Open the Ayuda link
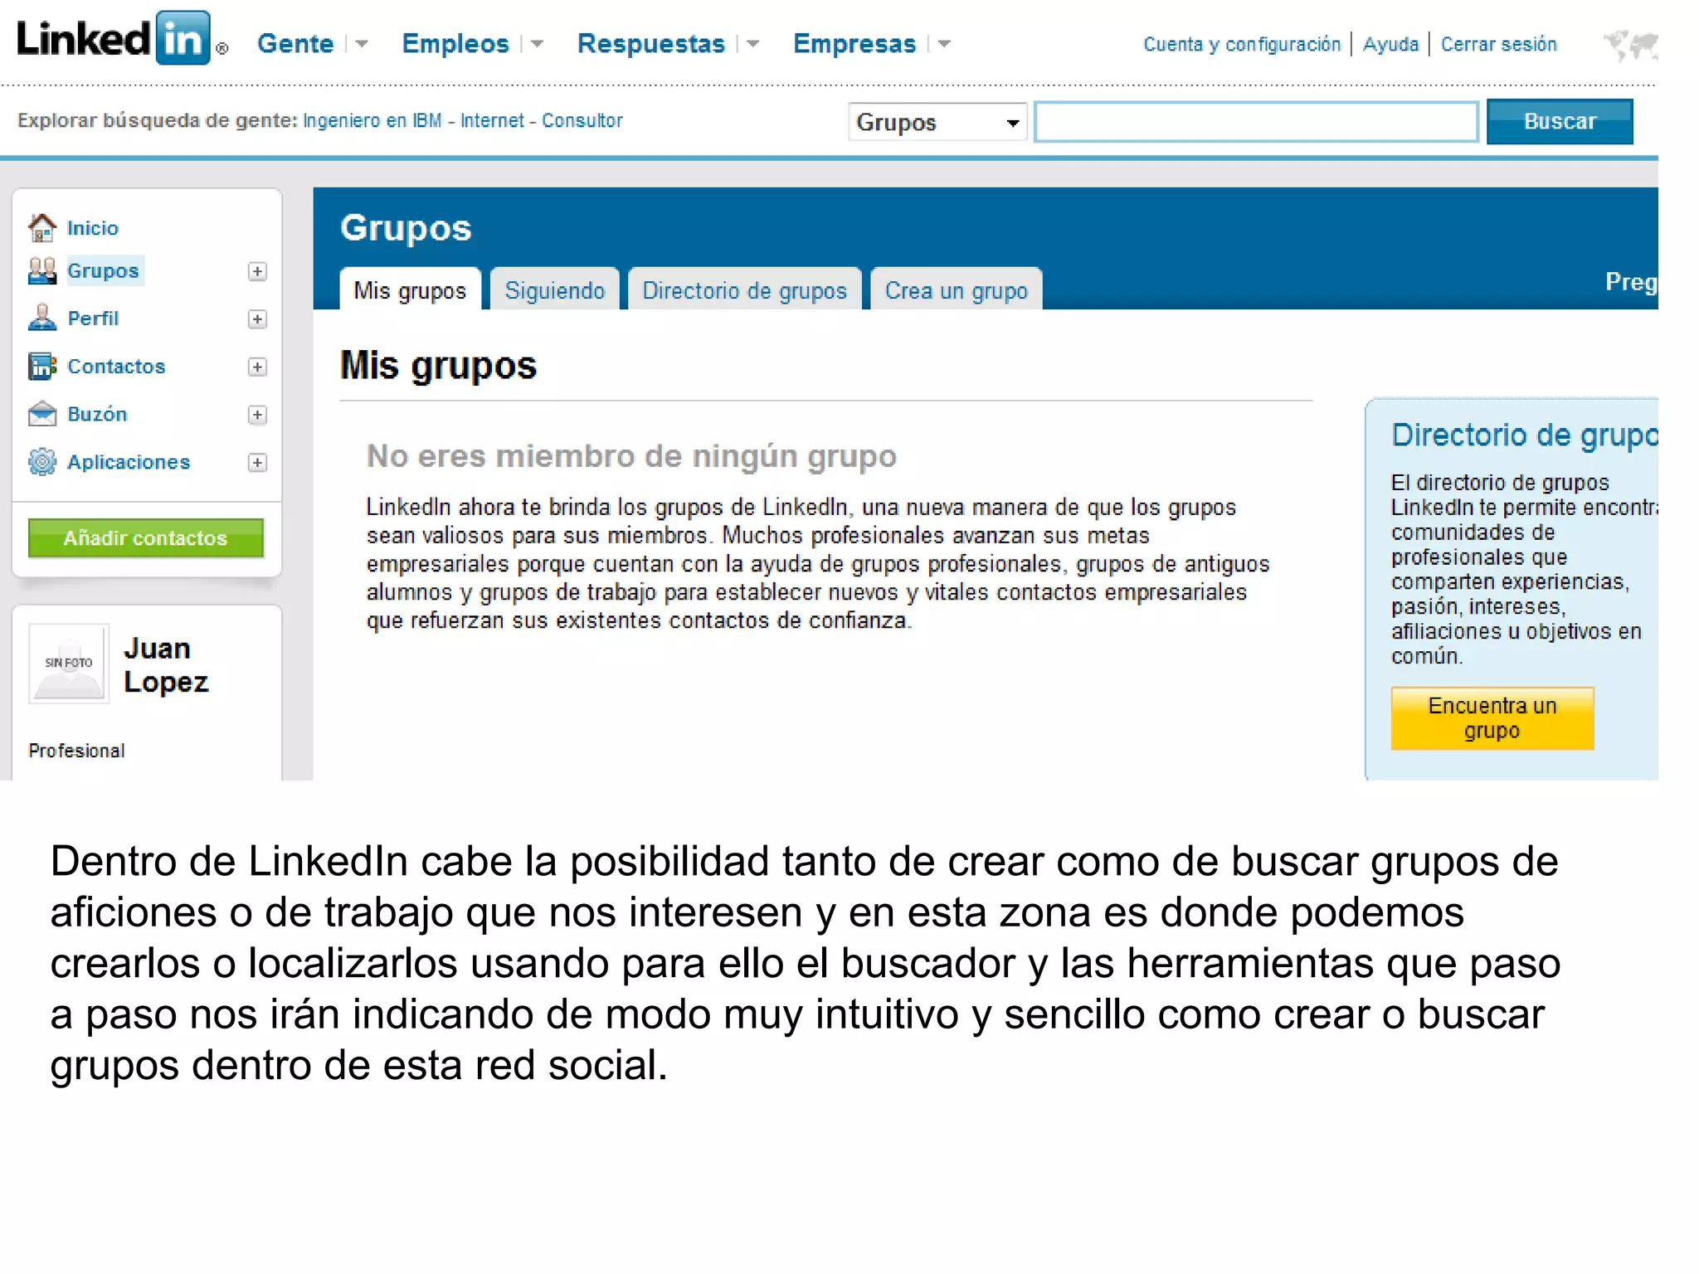The height and width of the screenshot is (1274, 1699). [1391, 44]
